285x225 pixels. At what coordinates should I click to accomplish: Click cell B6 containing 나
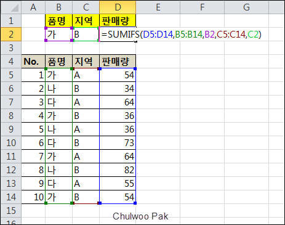point(58,89)
